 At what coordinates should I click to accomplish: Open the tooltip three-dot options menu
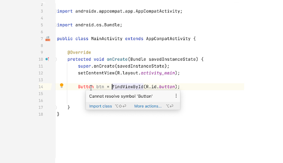pyautogui.click(x=176, y=96)
